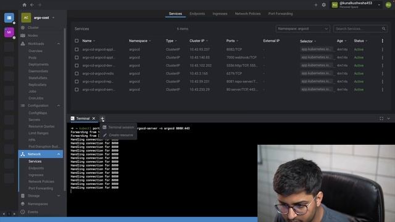This screenshot has width=395, height=222.
Task: Click the home icon in top bar
Action: [x=25, y=5]
